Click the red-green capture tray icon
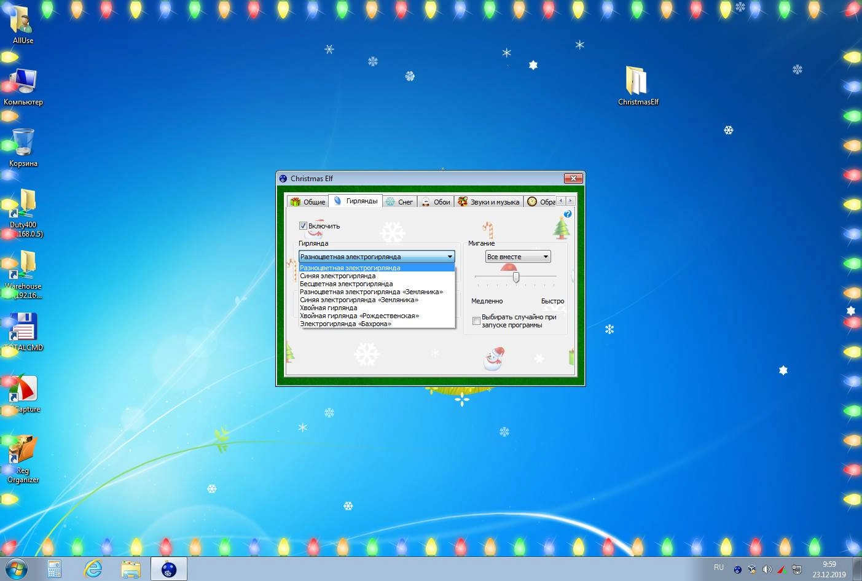This screenshot has height=581, width=862. pos(782,569)
